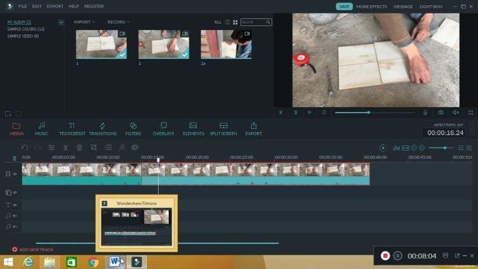Select MY ALBUM (3) folder
This screenshot has height=269, width=478.
tap(19, 22)
